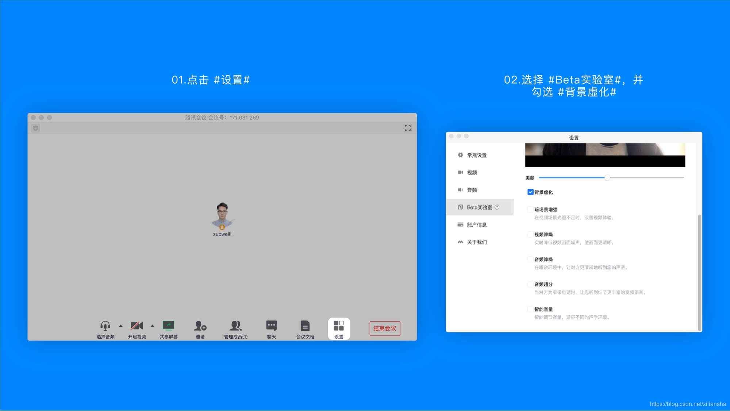Select the 常规设置 tab in sidebar
The image size is (730, 411).
[476, 155]
